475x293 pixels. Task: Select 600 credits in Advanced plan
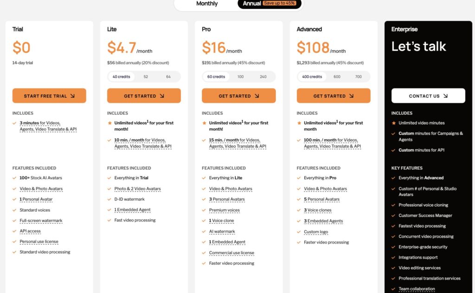pyautogui.click(x=337, y=77)
